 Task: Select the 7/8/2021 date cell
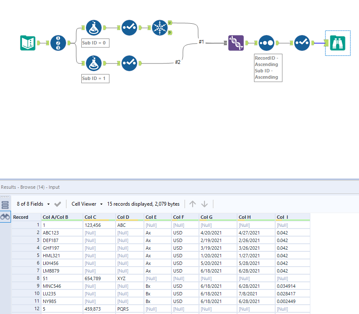click(256, 294)
